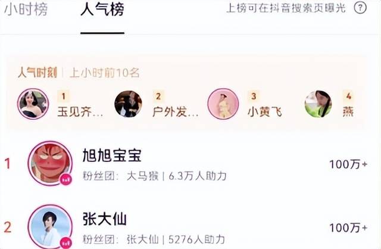Click 张大仙's 100万+ popularity score
This screenshot has height=249, width=381.
[348, 228]
